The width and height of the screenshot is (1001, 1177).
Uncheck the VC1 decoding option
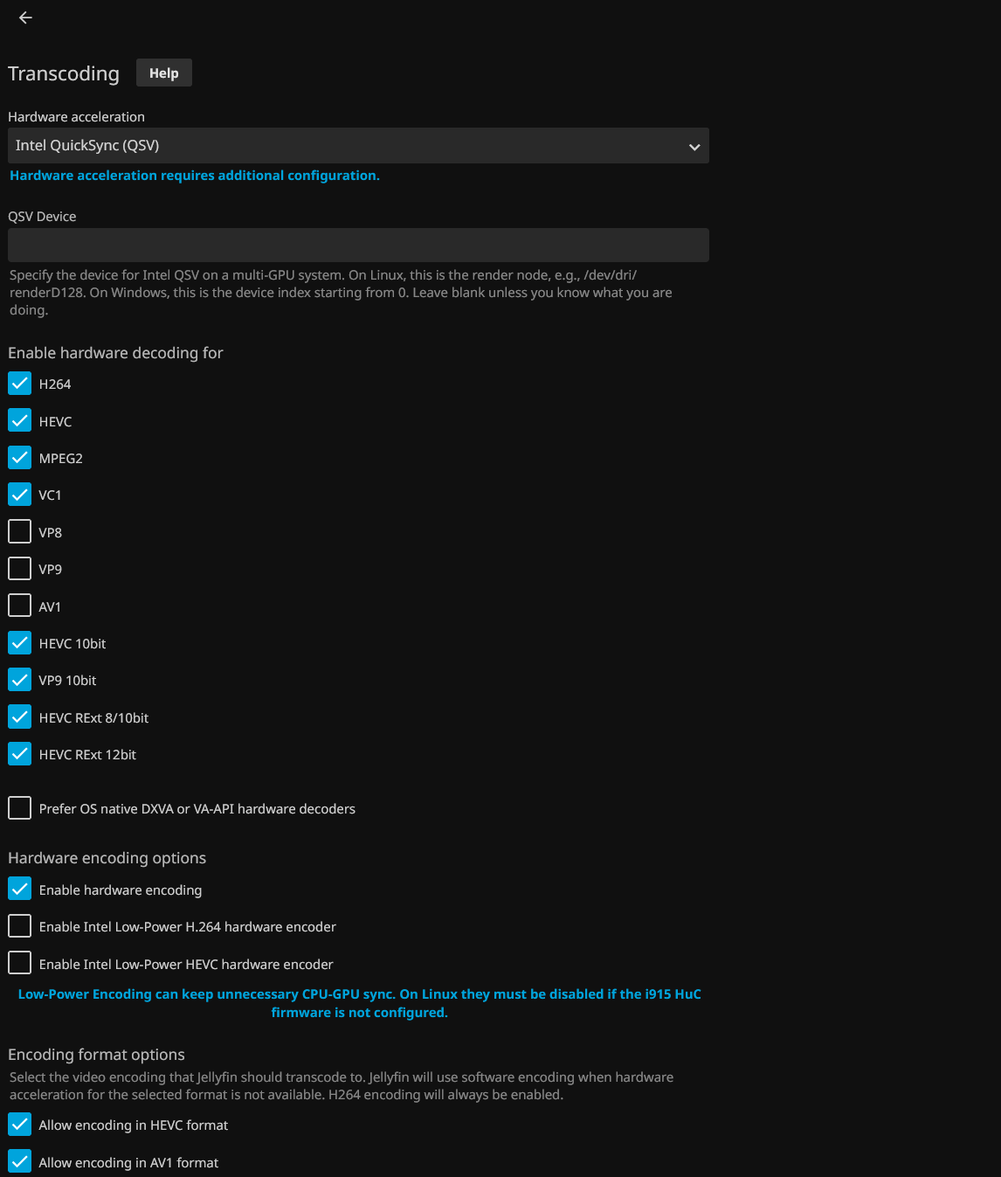point(19,495)
